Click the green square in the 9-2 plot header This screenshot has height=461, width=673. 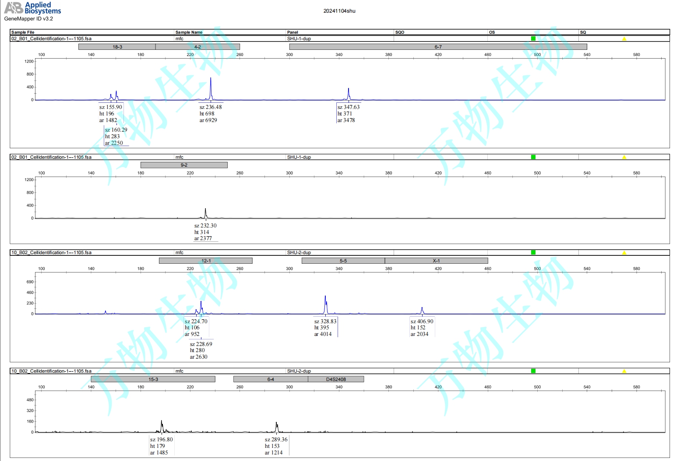tap(533, 157)
